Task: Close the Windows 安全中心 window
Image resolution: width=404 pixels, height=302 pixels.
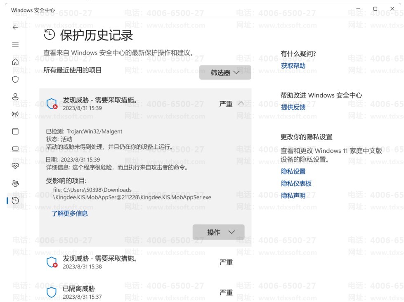Action: [392, 9]
